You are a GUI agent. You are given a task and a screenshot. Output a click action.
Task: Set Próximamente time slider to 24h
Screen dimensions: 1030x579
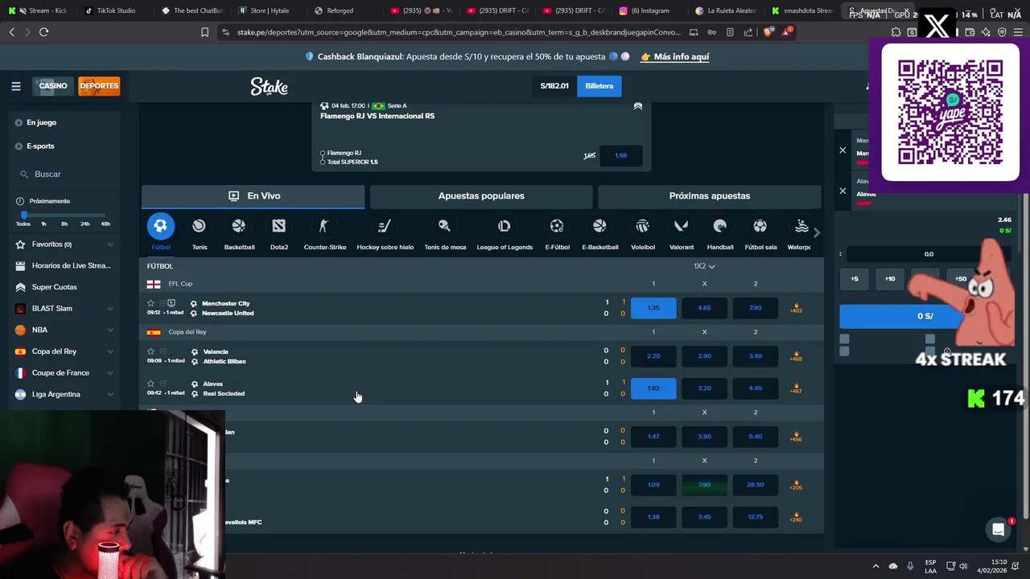[x=85, y=224]
